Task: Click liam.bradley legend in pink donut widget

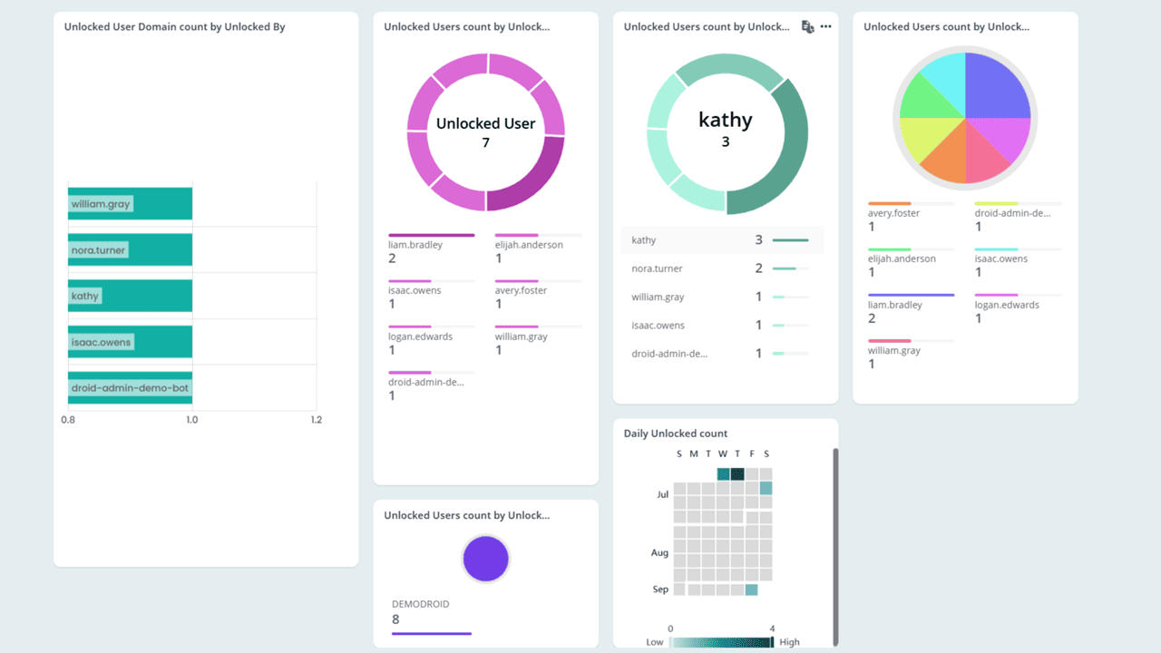Action: click(415, 245)
